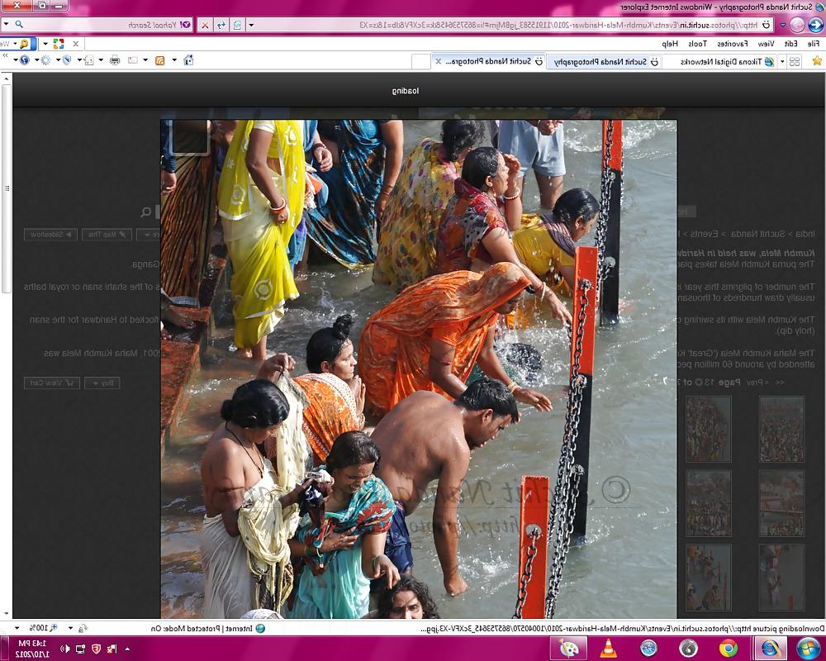The height and width of the screenshot is (661, 826).
Task: Click the Read Mail envelope icon
Action: (x=133, y=60)
